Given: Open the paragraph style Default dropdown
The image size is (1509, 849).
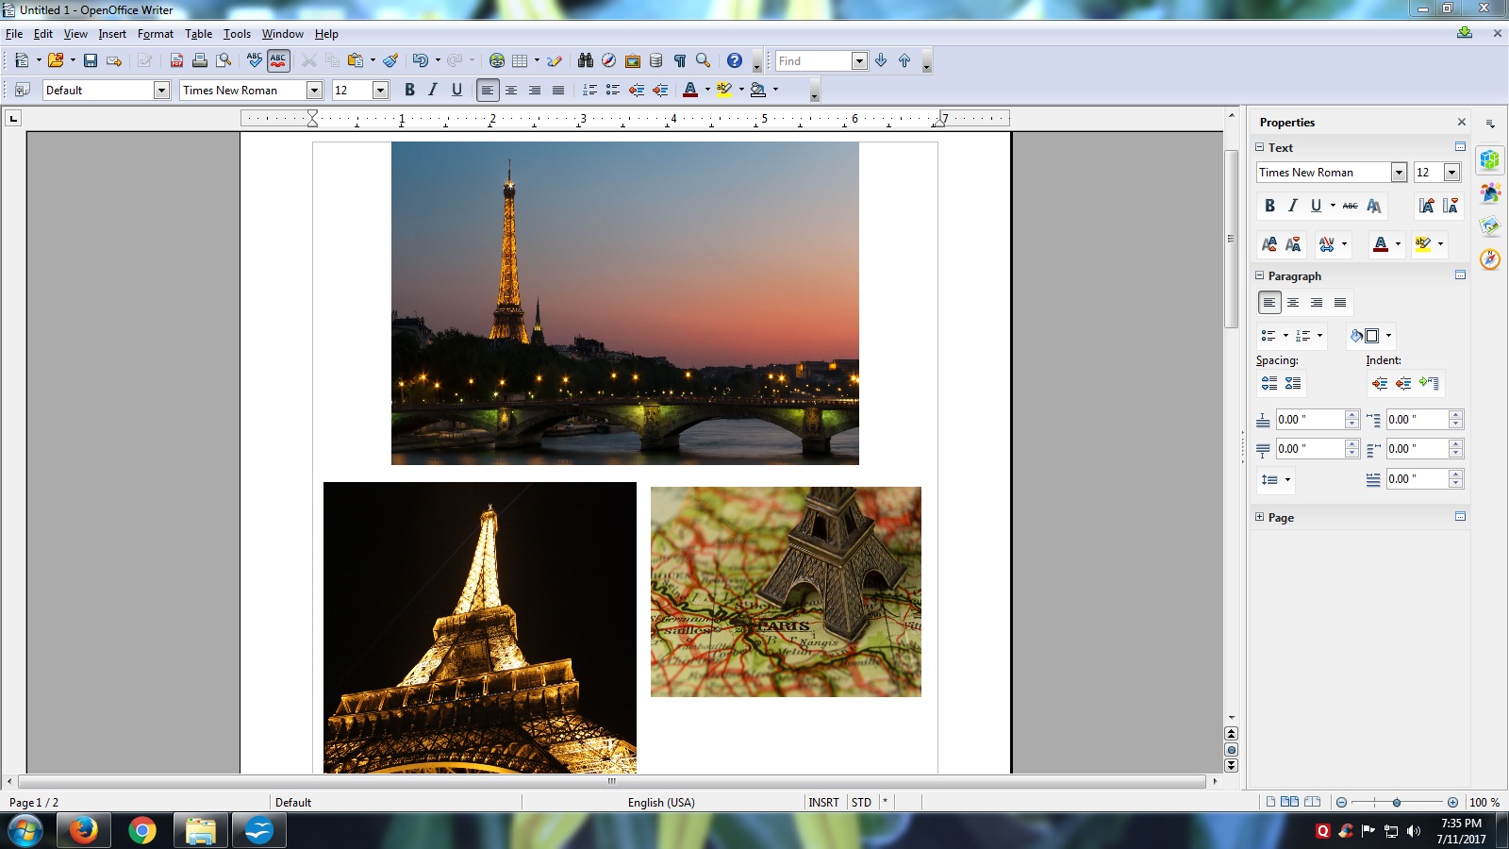Looking at the screenshot, I should click(x=161, y=90).
